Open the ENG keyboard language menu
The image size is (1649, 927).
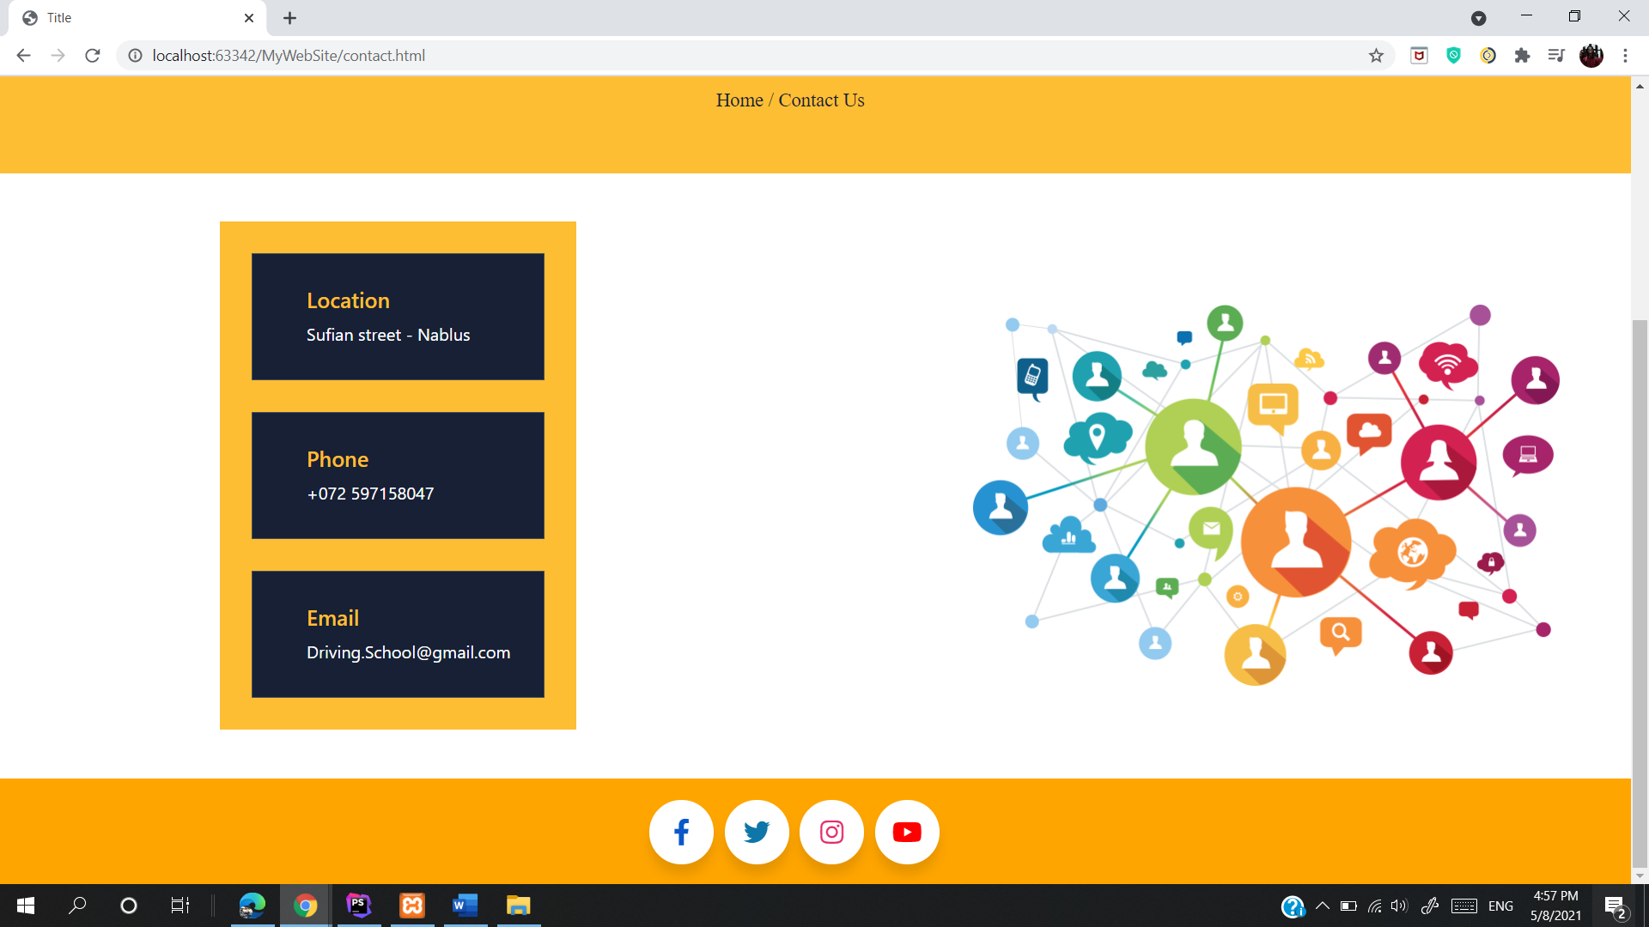(1499, 906)
